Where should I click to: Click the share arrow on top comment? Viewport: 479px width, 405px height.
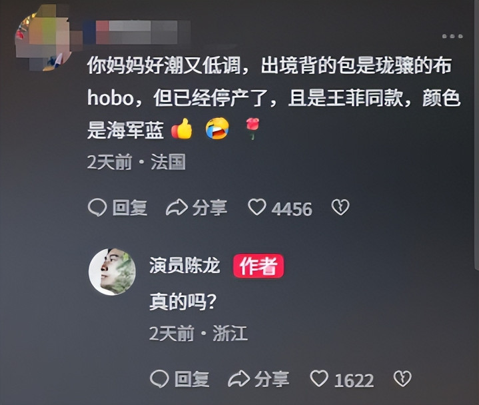click(177, 208)
